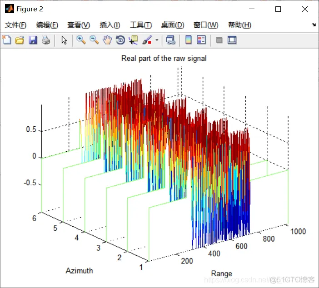Click the '200' Range tick label

tap(187, 261)
